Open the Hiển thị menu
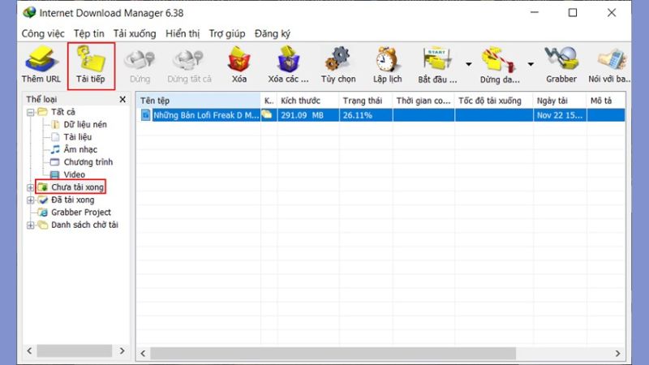Image resolution: width=649 pixels, height=365 pixels. pos(183,33)
